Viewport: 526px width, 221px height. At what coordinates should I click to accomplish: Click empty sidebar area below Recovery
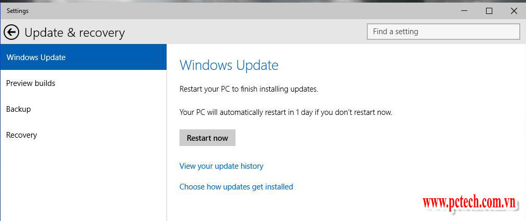tap(83, 181)
